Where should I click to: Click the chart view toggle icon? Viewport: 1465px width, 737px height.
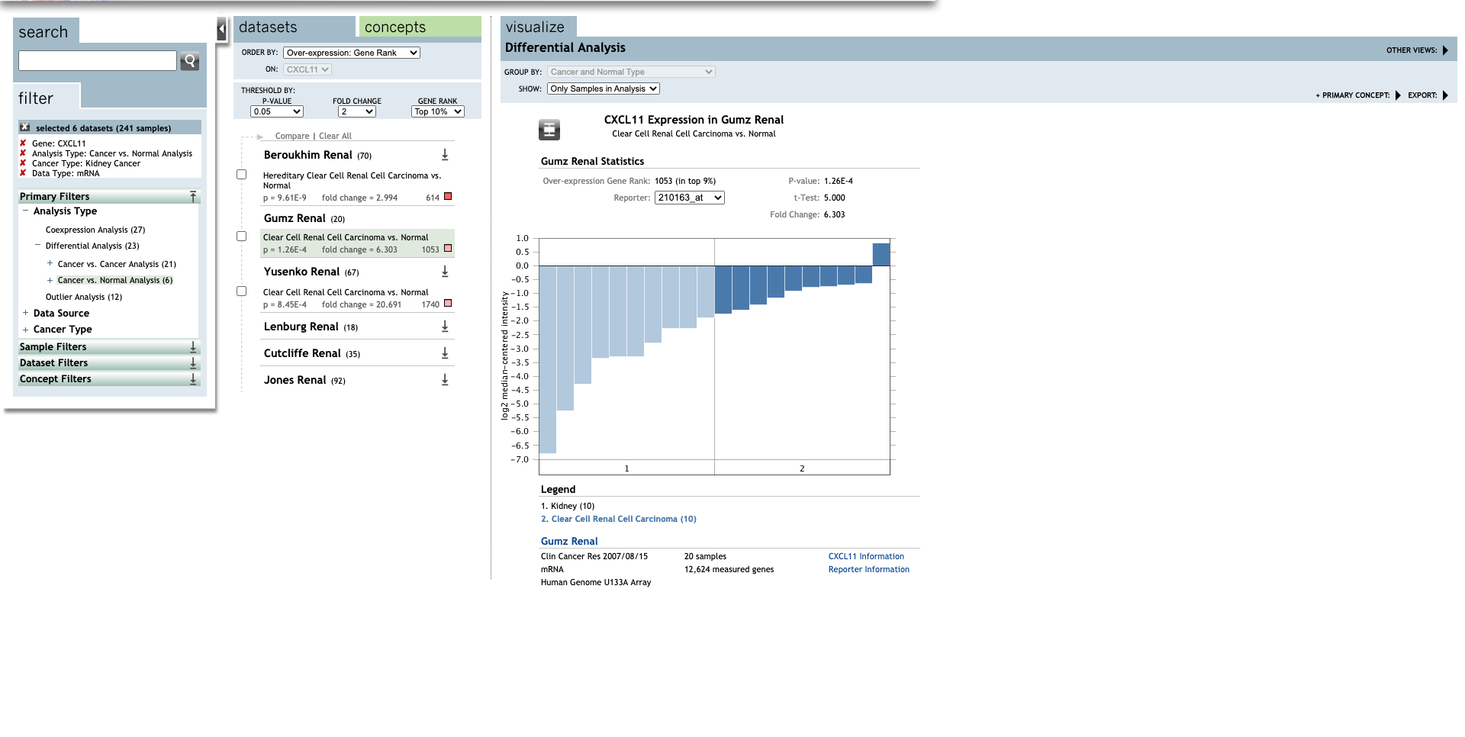[549, 130]
